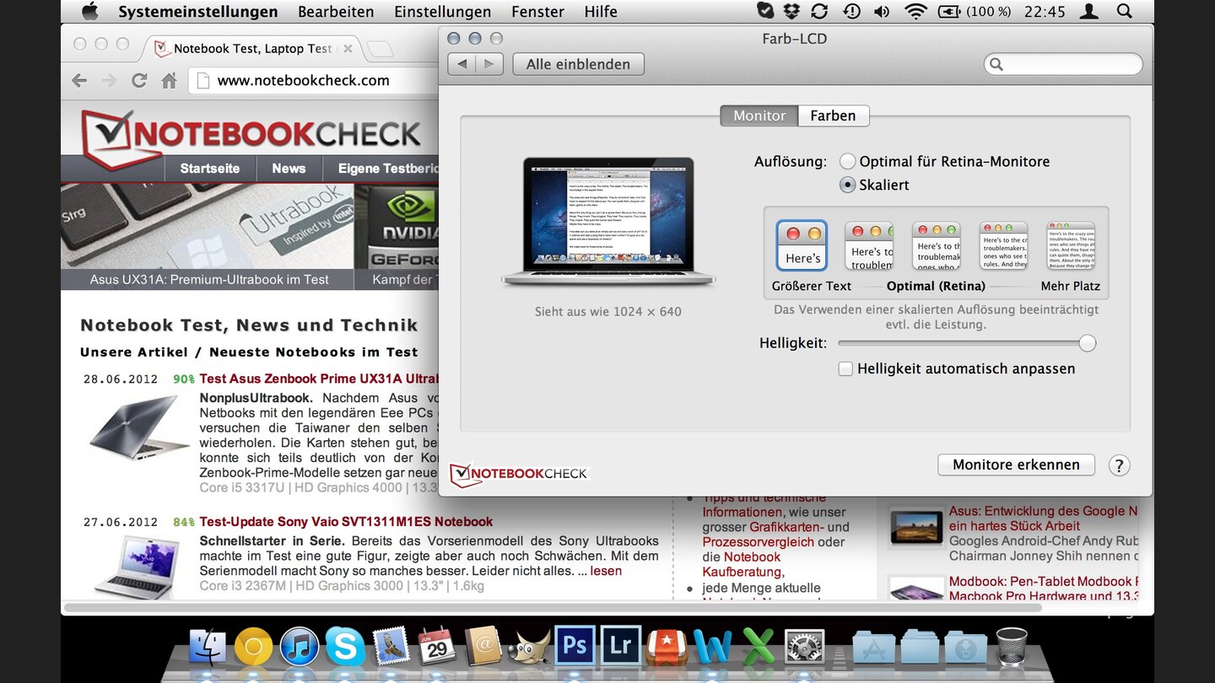Launch GIMP from the Dock
Image resolution: width=1215 pixels, height=683 pixels.
tap(529, 648)
